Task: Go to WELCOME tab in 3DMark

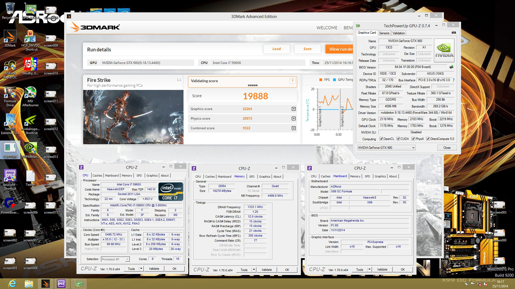Action: (327, 28)
